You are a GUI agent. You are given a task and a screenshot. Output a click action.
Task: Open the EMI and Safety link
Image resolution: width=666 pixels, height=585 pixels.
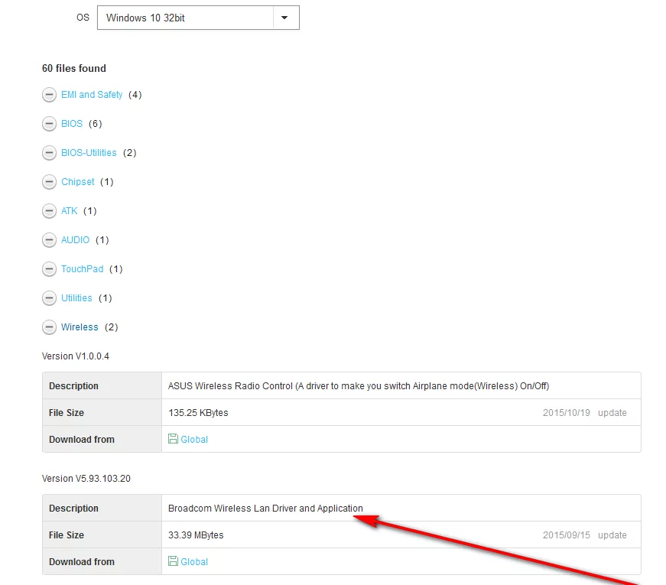(x=92, y=95)
